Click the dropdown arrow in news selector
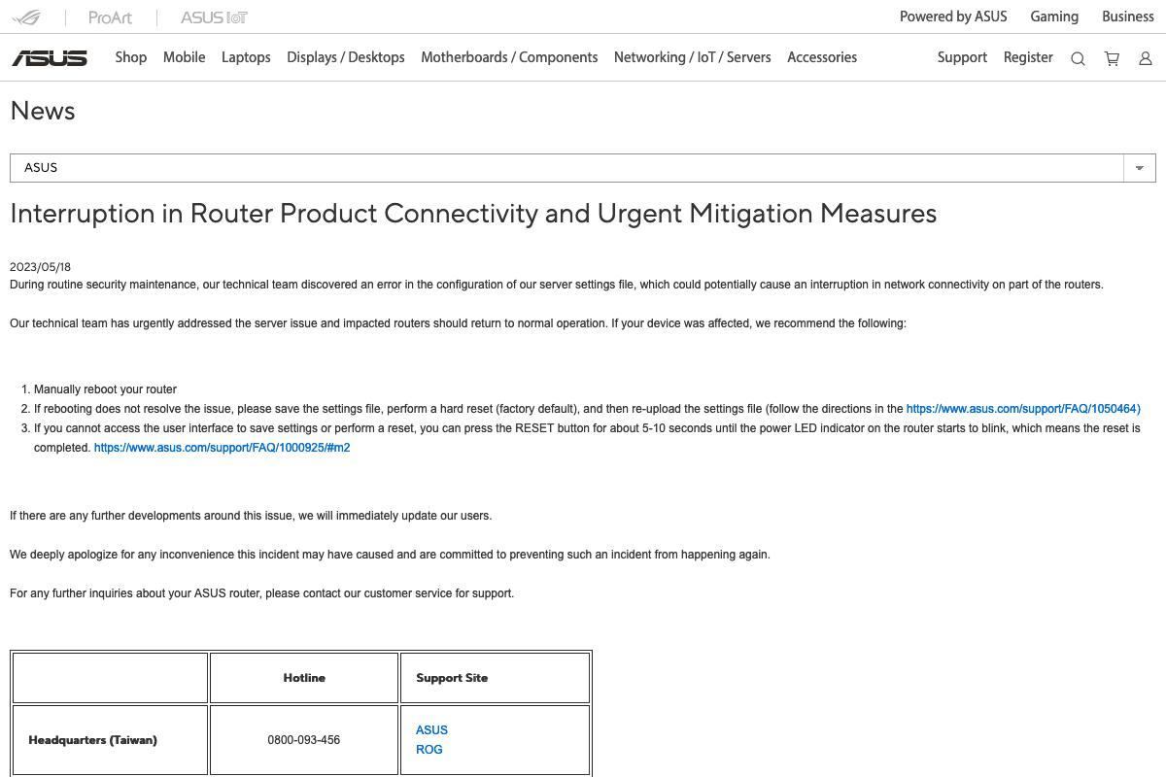 [x=1139, y=168]
